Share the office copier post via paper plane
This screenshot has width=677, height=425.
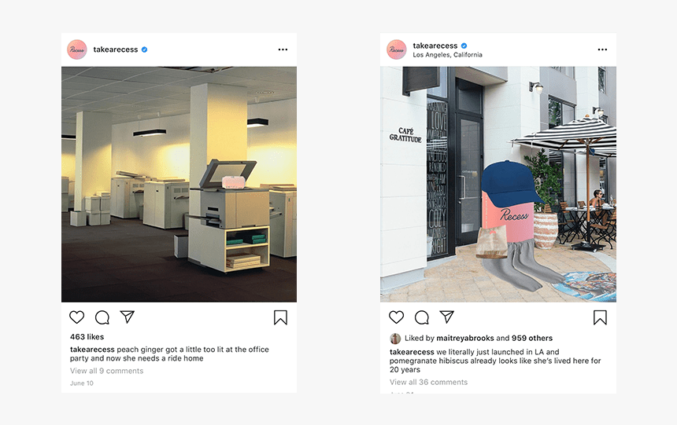point(128,317)
